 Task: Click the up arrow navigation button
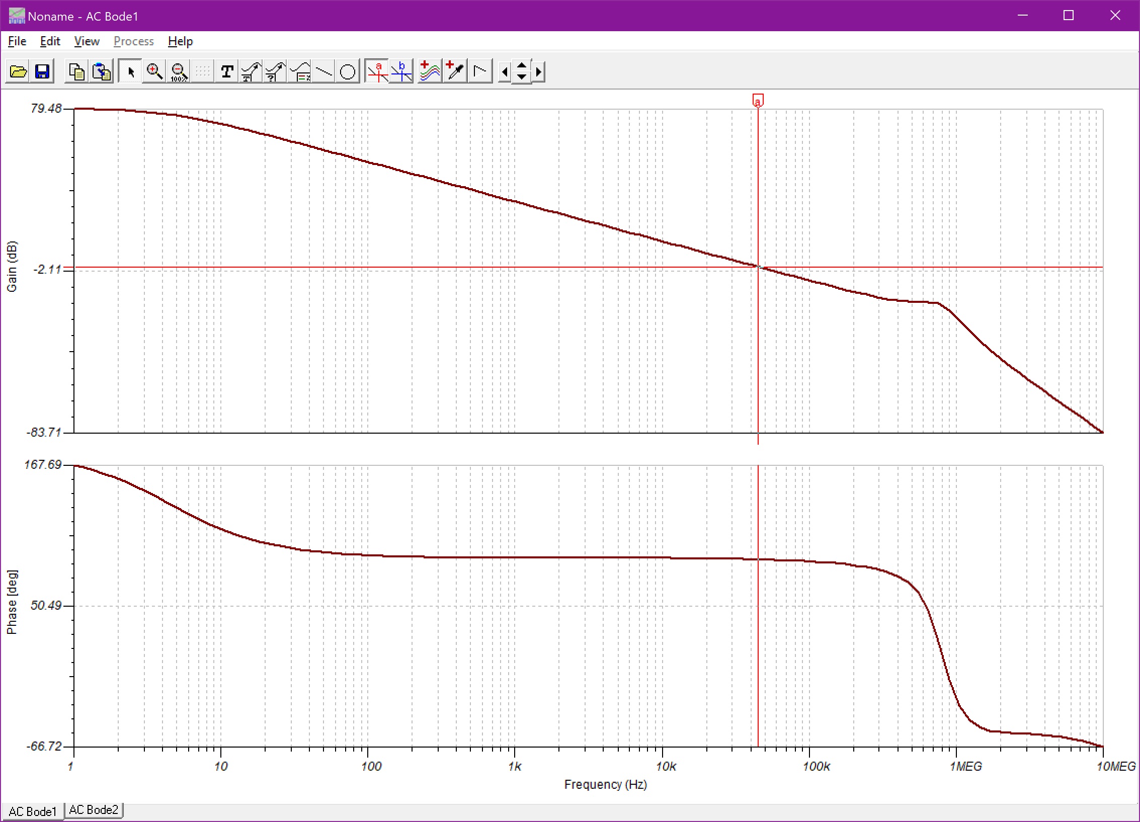(522, 66)
